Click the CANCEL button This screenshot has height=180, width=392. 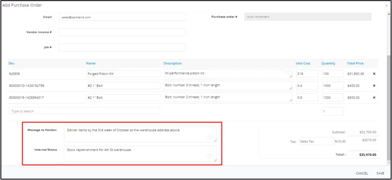click(362, 173)
